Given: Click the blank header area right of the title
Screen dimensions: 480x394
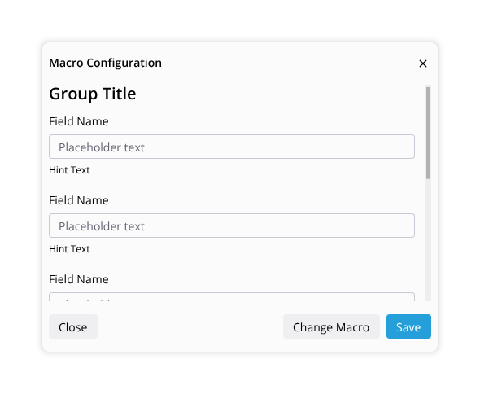Looking at the screenshot, I should point(290,63).
